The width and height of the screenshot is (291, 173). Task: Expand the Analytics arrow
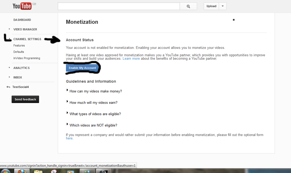[x=9, y=68]
